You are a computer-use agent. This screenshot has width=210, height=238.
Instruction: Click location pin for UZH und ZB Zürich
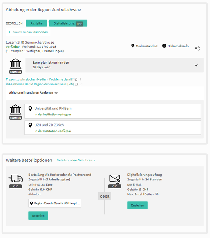coord(30,125)
